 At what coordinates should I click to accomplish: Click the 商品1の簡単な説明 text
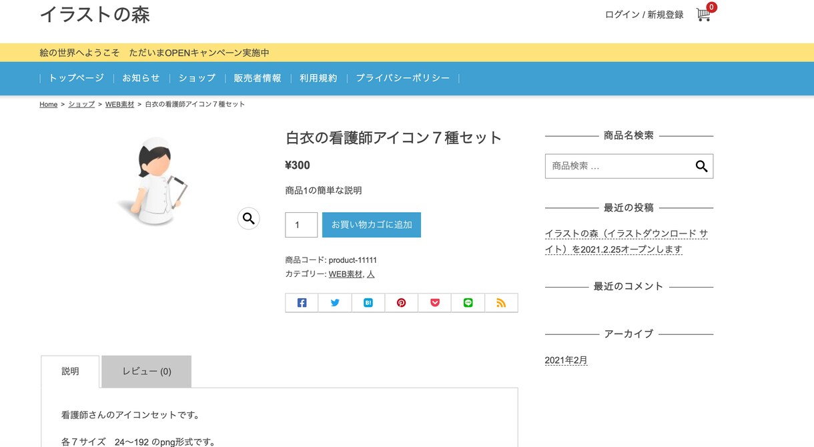point(324,191)
